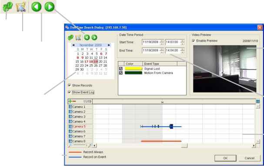The width and height of the screenshot is (264, 166).
Task: Uncheck the Signal Lost event type
Action: 121,68
